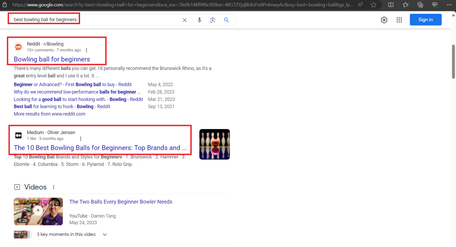
Task: Click 'Reddit · r/Bowling' source text
Action: (45, 44)
